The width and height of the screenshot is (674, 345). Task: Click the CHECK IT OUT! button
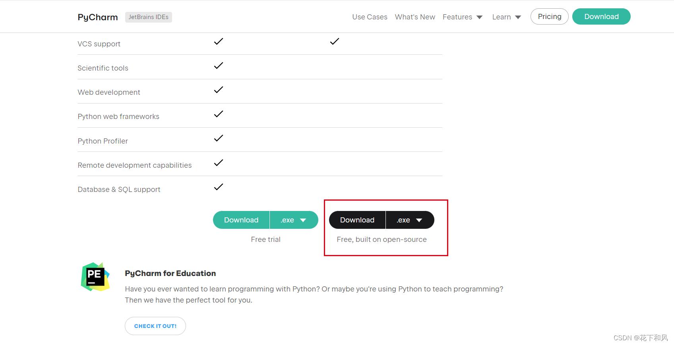155,326
